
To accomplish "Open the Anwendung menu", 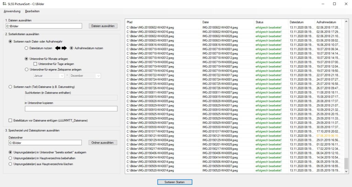I will [12, 11].
